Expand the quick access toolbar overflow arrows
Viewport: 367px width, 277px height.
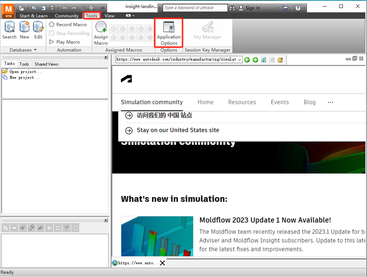103,8
